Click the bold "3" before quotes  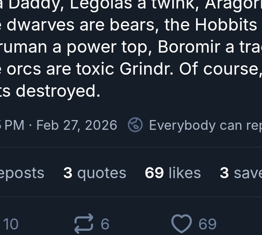pos(67,173)
